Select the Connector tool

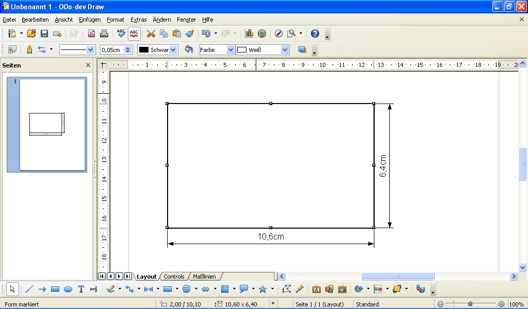click(129, 289)
